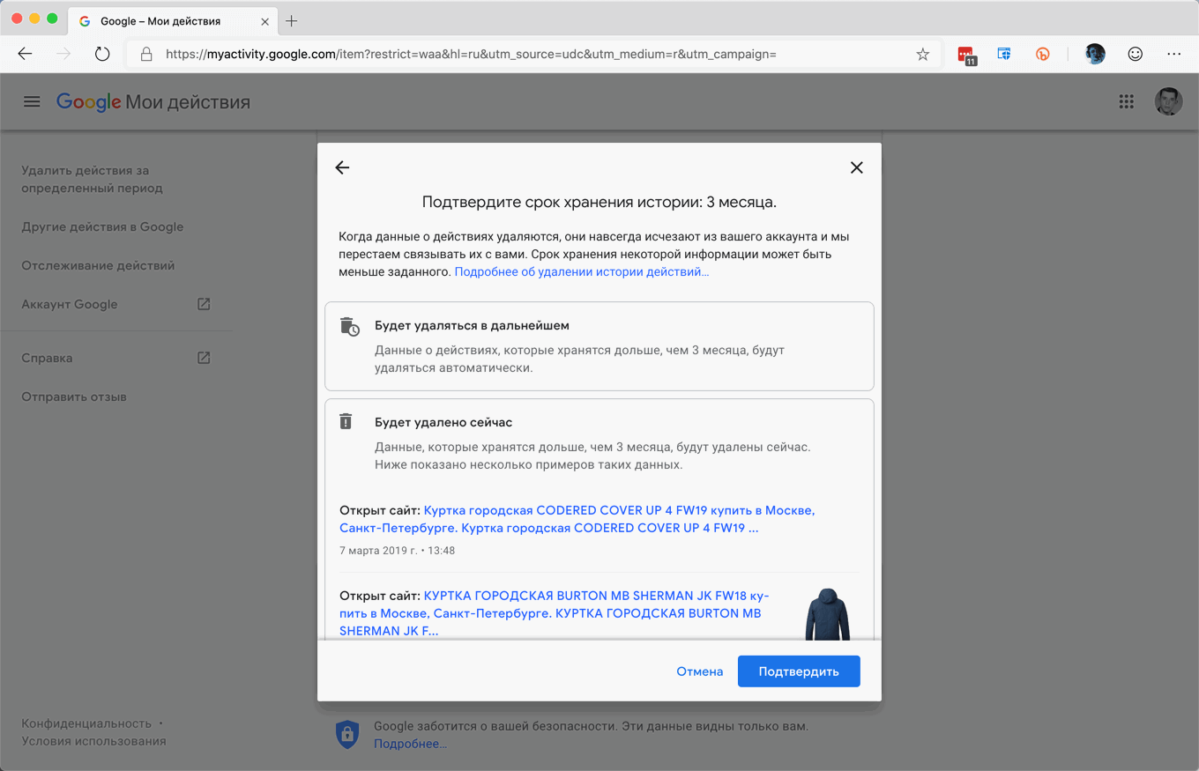
Task: Click the Будет удалено сейчас heading
Action: pyautogui.click(x=443, y=422)
